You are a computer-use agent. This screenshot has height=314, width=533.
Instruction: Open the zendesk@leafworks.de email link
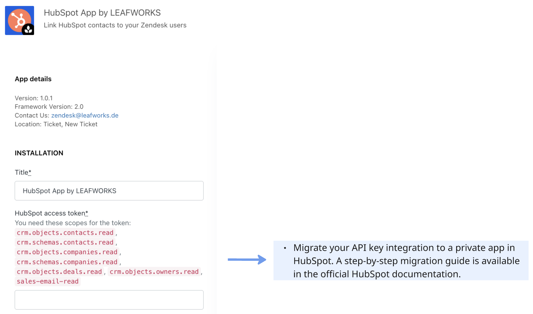point(85,115)
